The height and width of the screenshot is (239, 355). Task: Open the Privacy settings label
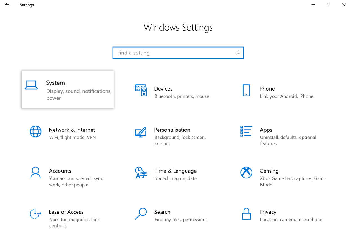pyautogui.click(x=268, y=212)
